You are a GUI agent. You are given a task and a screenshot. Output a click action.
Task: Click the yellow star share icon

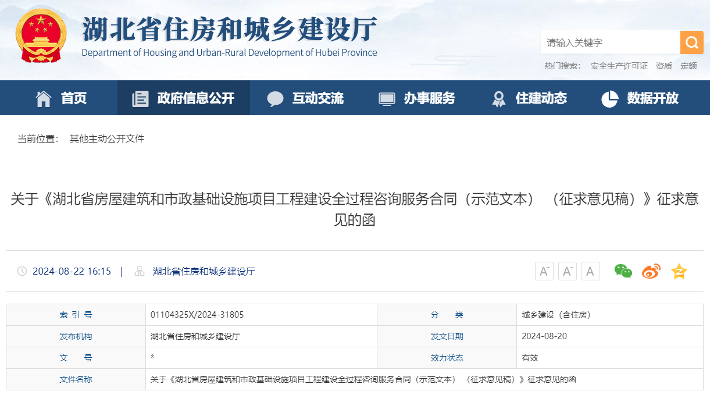(x=679, y=271)
